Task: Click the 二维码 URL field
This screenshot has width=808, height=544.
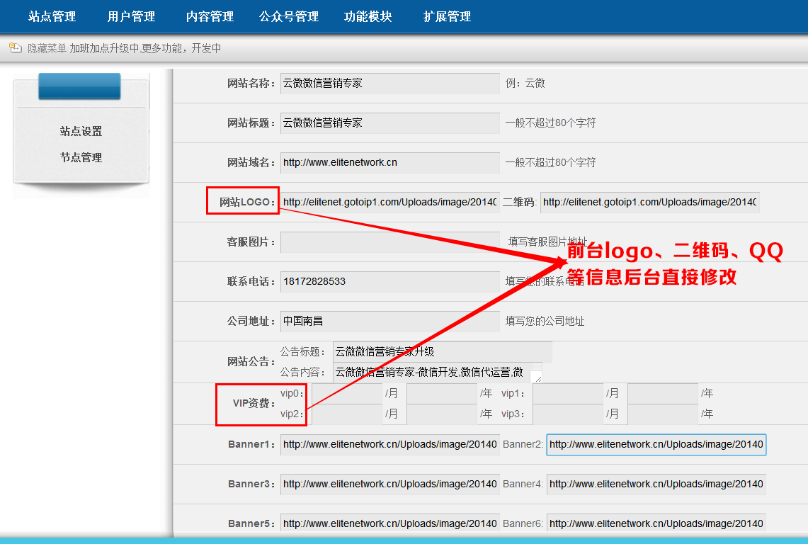Action: click(x=650, y=202)
